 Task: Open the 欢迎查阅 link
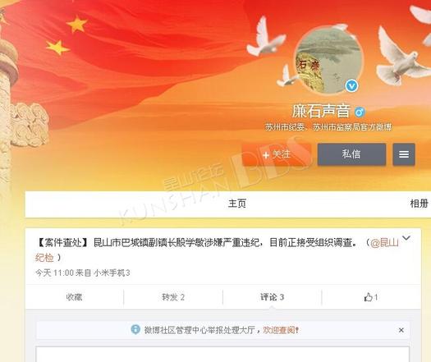pos(281,330)
